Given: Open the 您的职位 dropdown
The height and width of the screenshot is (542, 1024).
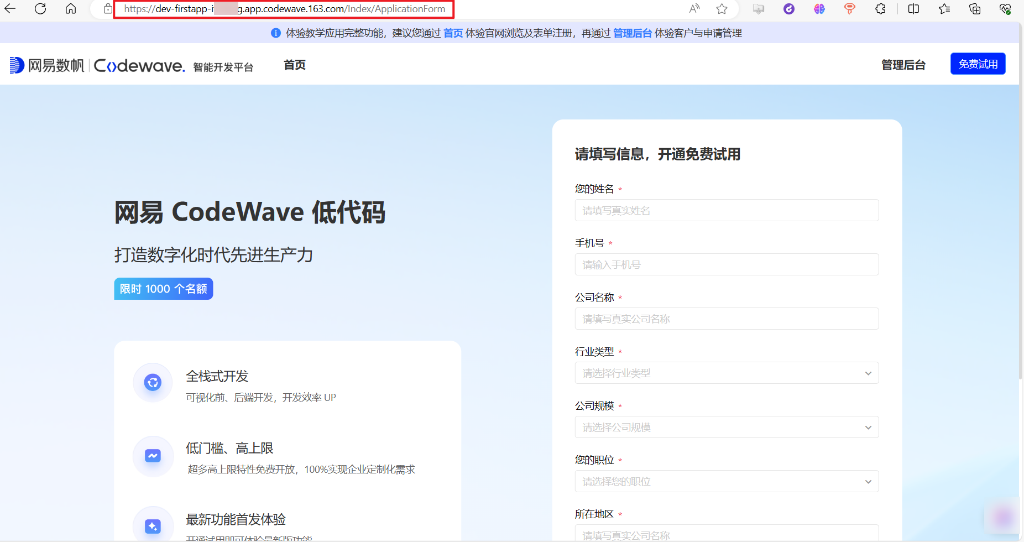Looking at the screenshot, I should click(x=726, y=481).
